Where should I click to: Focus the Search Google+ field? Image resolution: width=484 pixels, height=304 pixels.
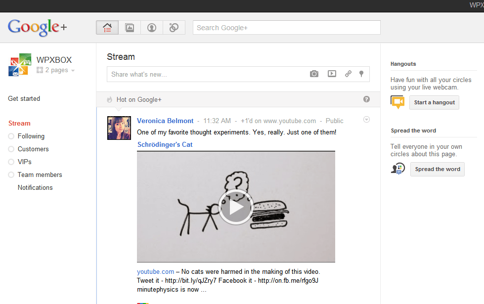[x=286, y=28]
